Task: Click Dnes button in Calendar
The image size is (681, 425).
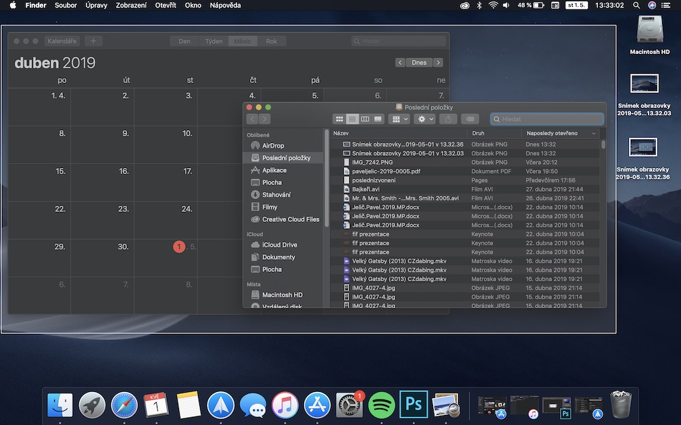Action: tap(419, 63)
